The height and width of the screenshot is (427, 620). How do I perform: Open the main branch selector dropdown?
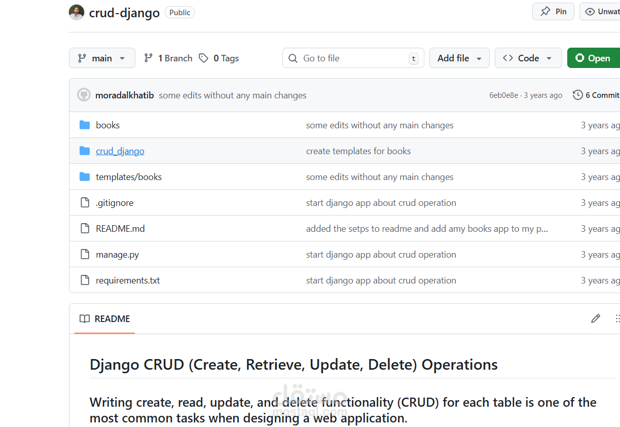pyautogui.click(x=102, y=58)
